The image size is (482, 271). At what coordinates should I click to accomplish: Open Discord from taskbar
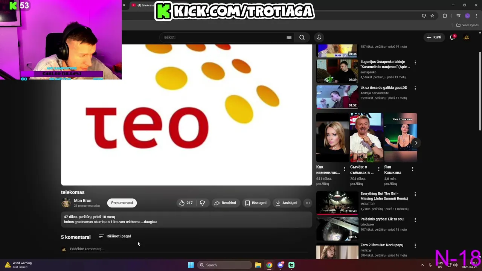coord(280,265)
